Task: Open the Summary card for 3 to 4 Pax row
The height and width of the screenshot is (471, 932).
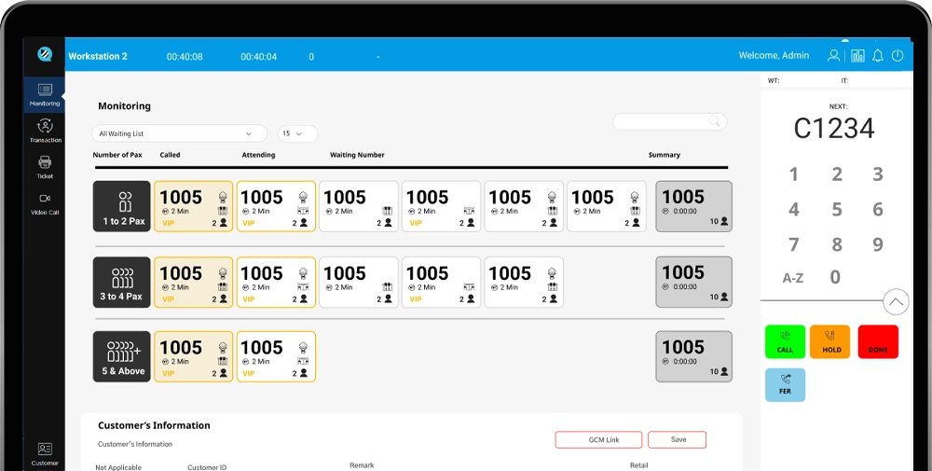Action: click(x=693, y=282)
